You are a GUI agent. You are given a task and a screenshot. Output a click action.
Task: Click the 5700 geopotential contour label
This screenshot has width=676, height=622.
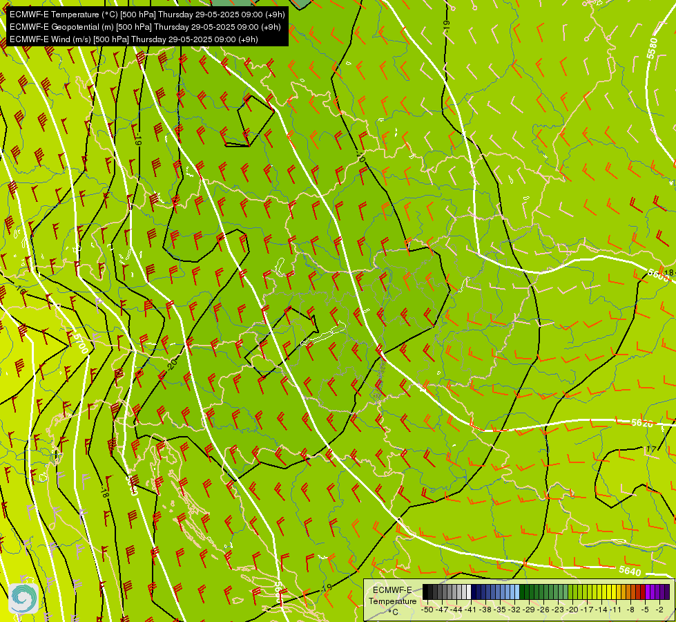[x=81, y=343]
